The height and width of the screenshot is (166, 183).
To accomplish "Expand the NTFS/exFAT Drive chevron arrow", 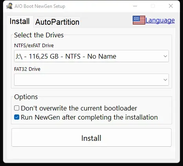I will [165, 56].
